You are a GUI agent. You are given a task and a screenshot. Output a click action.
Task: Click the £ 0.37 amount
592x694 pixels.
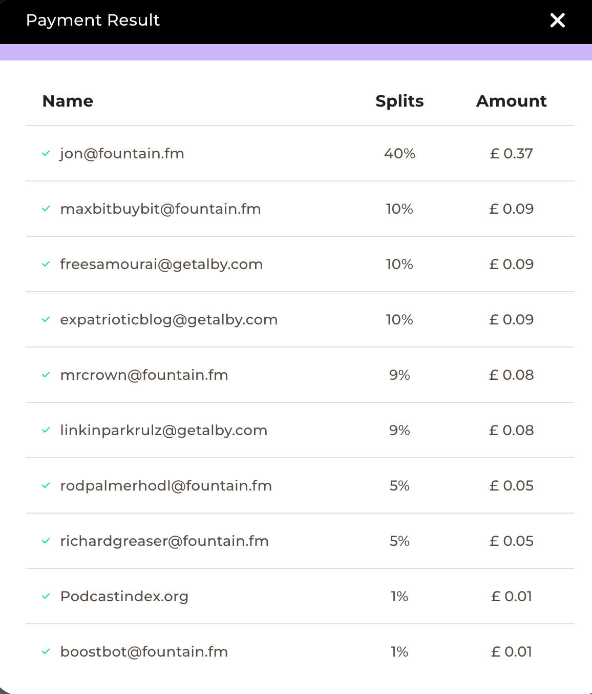512,154
